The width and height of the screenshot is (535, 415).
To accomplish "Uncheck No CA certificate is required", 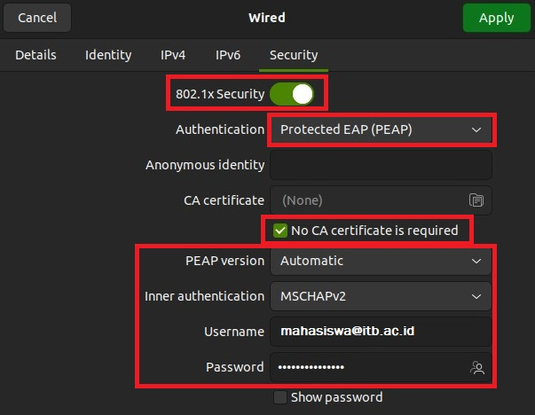I will (280, 231).
